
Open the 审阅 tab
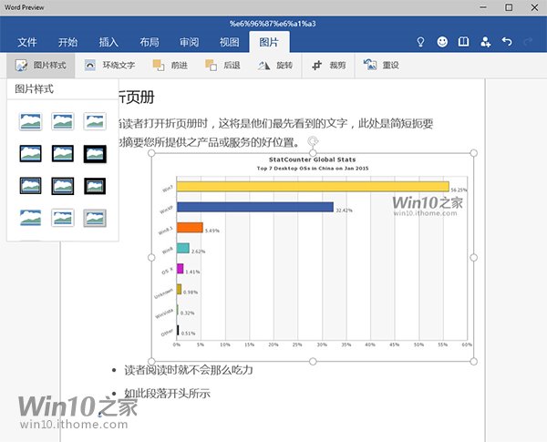[x=190, y=42]
